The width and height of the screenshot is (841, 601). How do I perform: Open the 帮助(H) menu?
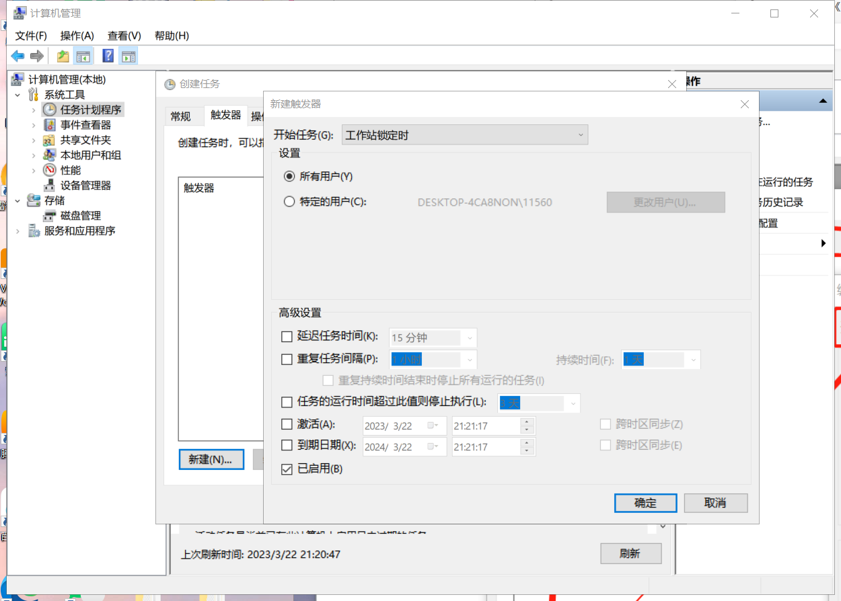tap(172, 36)
